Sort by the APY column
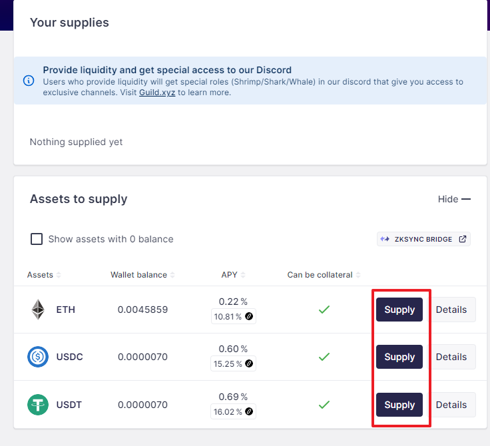Screen dimensions: 490x446 pyautogui.click(x=233, y=275)
